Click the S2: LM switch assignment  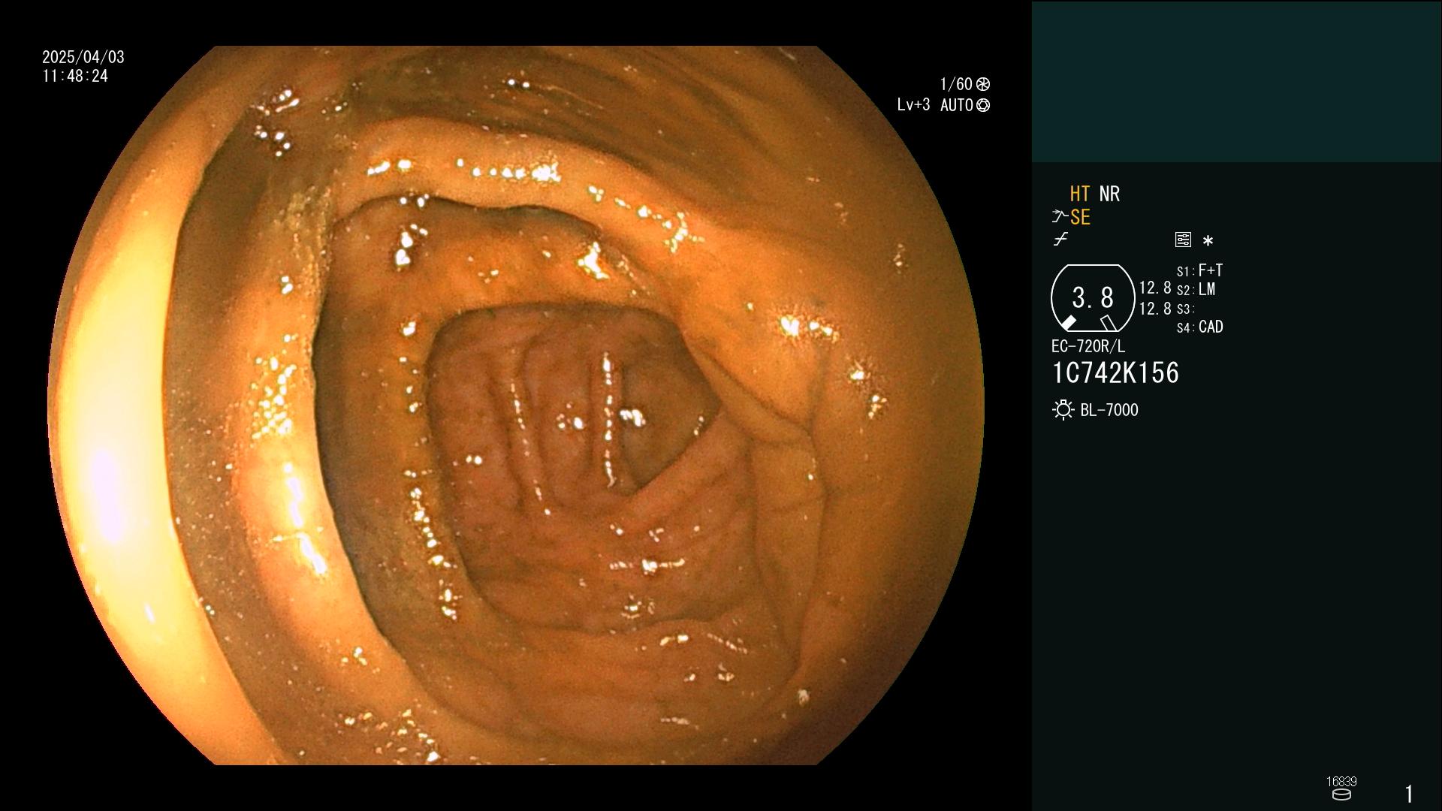click(x=1196, y=290)
